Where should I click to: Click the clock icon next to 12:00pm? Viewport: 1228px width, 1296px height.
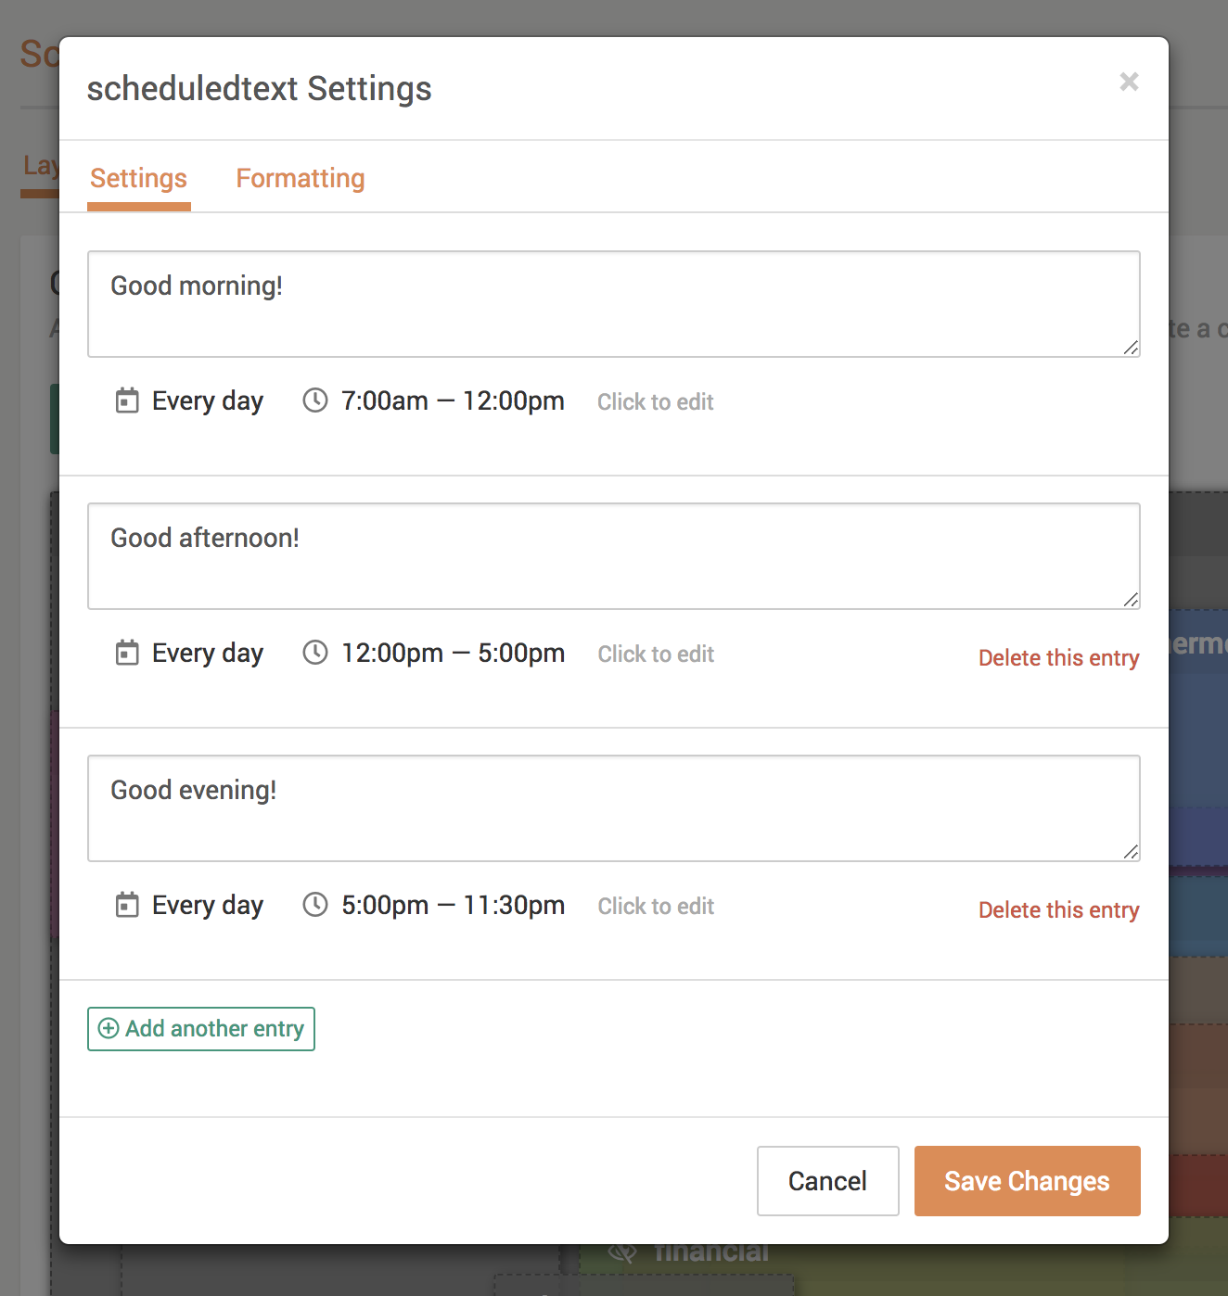[314, 653]
